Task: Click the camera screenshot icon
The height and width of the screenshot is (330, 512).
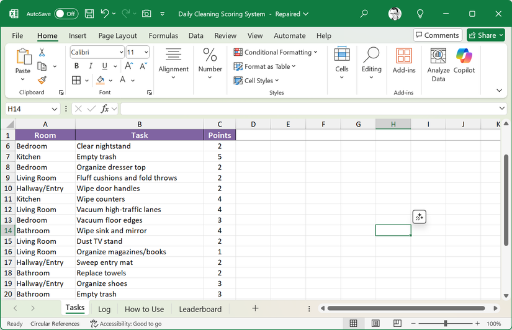Action: [x=146, y=14]
